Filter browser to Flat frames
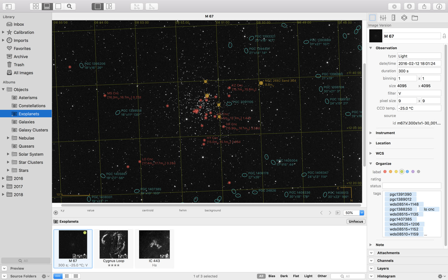The height and width of the screenshot is (280, 448). click(296, 276)
